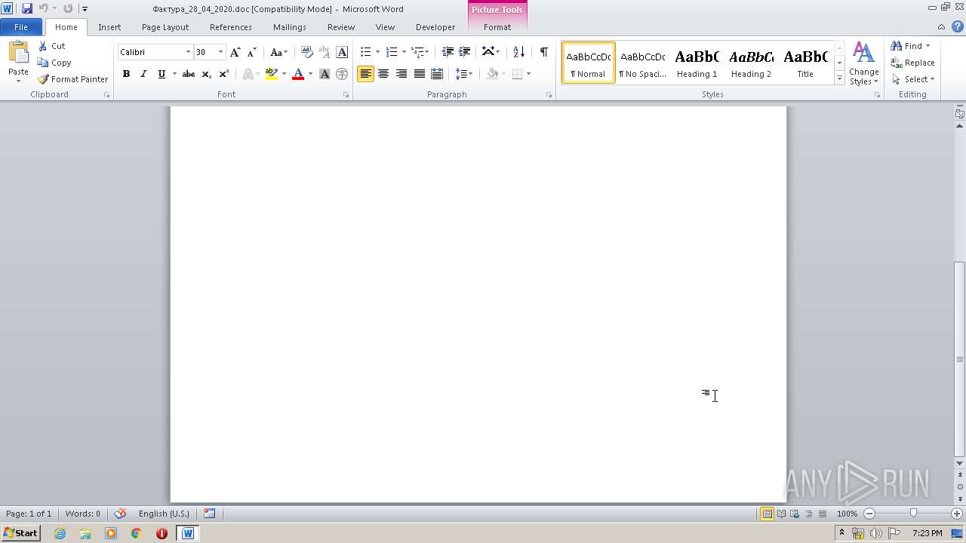This screenshot has width=966, height=543.
Task: Open Opera browser from the taskbar
Action: click(162, 533)
